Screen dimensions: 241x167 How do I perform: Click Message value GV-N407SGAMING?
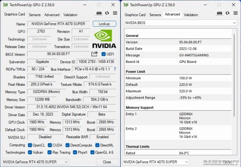click(194, 55)
